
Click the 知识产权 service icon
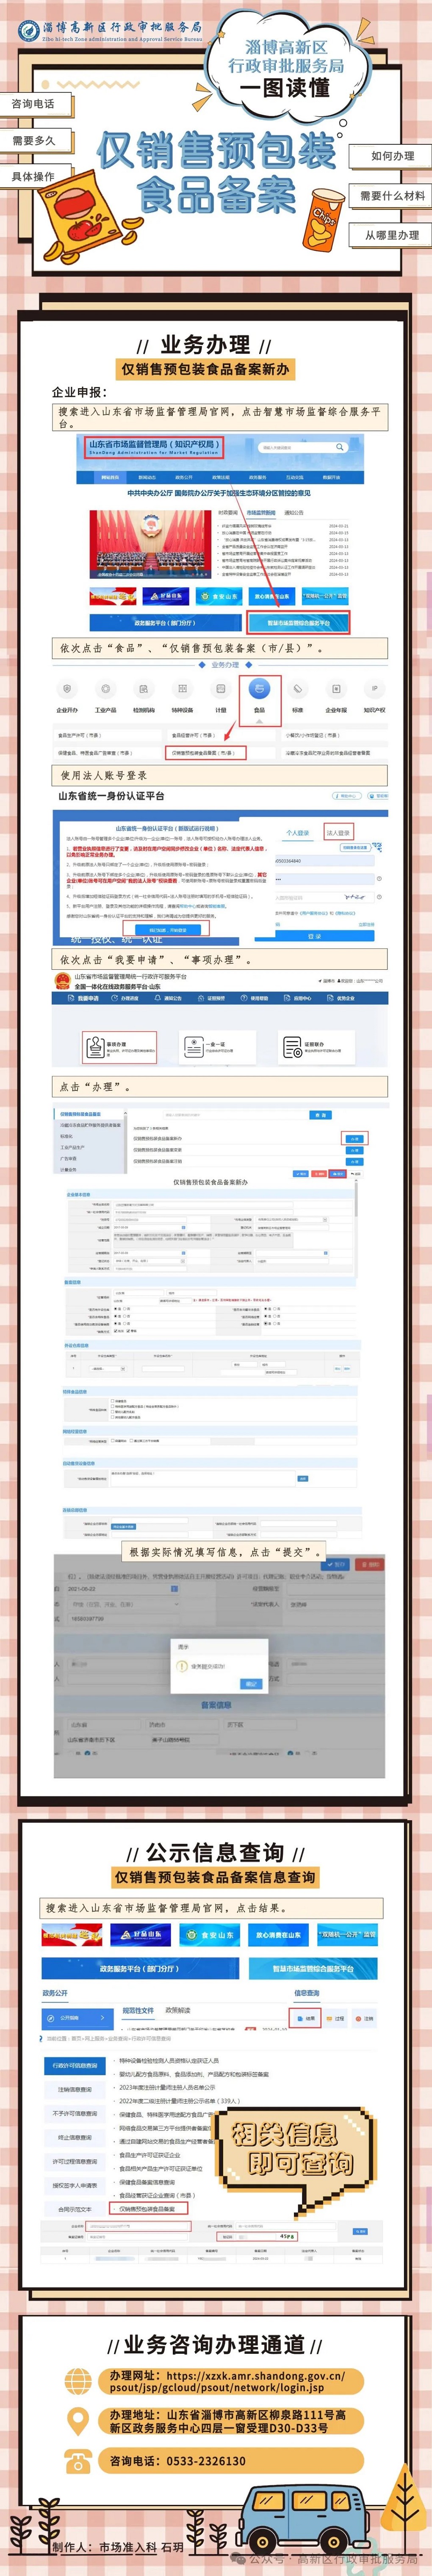pos(374,689)
